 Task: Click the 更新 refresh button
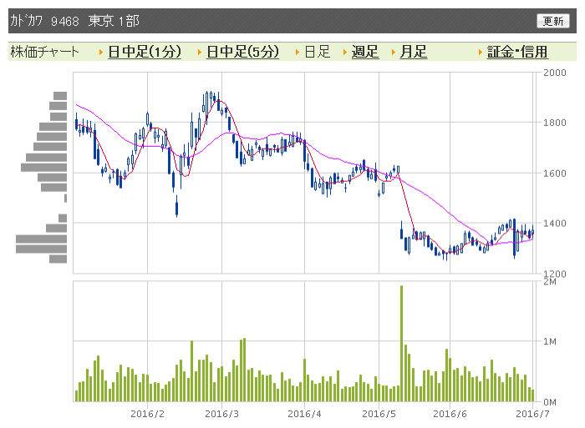coord(553,21)
